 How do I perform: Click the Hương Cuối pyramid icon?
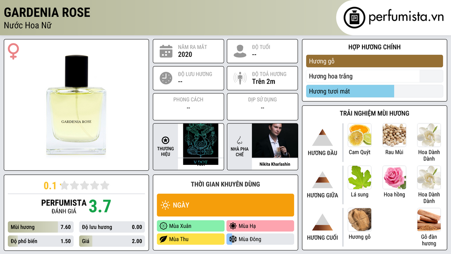tap(322, 222)
